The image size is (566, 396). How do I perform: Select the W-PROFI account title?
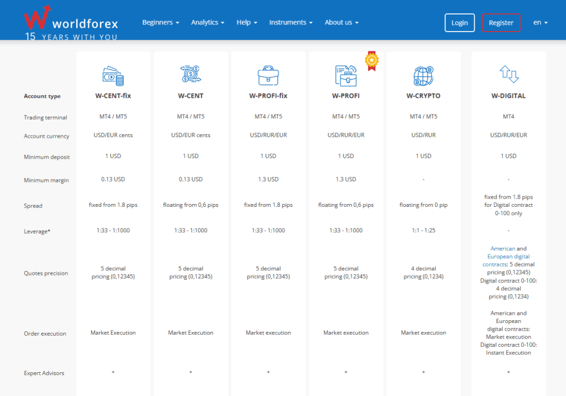click(x=346, y=96)
